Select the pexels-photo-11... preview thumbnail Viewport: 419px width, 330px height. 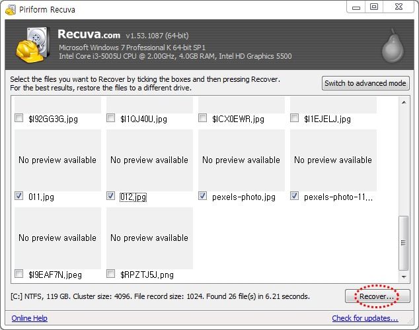(x=333, y=160)
